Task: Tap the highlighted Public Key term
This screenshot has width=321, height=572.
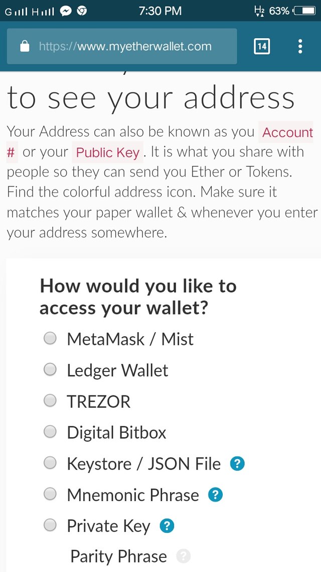Action: click(108, 152)
